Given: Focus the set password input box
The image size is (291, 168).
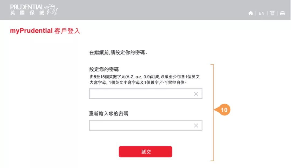Looking at the screenshot, I should tap(146, 94).
